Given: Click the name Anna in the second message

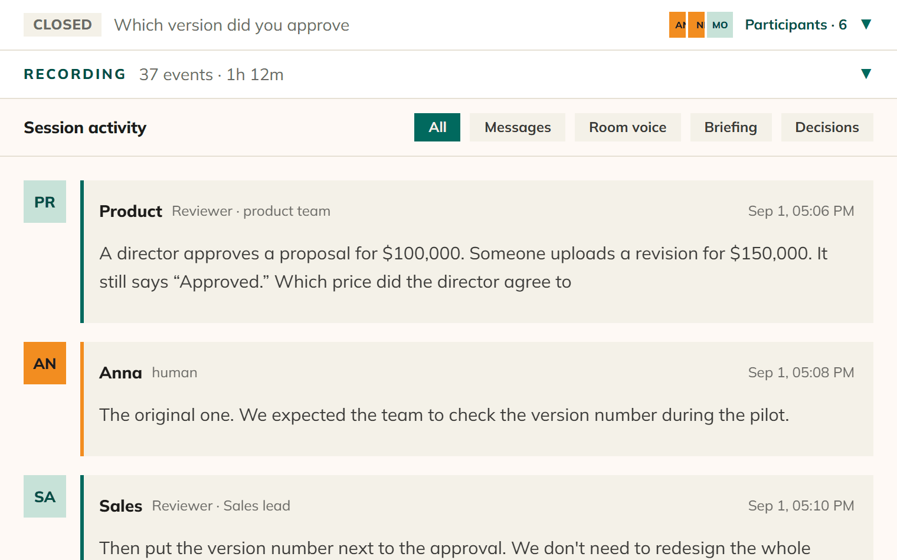Looking at the screenshot, I should pos(120,373).
